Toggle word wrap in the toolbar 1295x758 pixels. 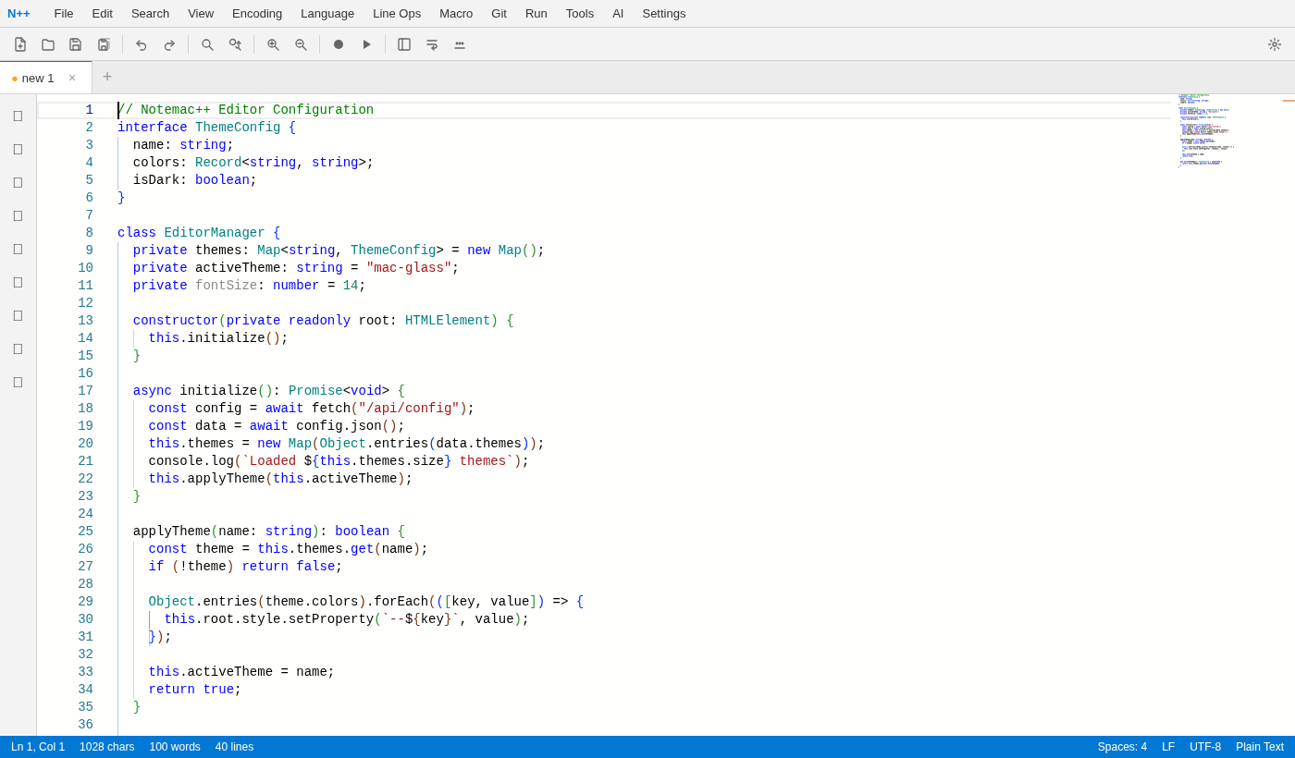[x=432, y=43]
